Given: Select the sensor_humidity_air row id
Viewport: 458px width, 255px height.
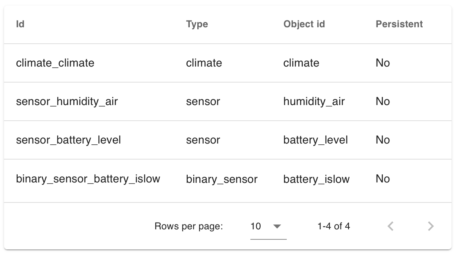Looking at the screenshot, I should tap(67, 102).
